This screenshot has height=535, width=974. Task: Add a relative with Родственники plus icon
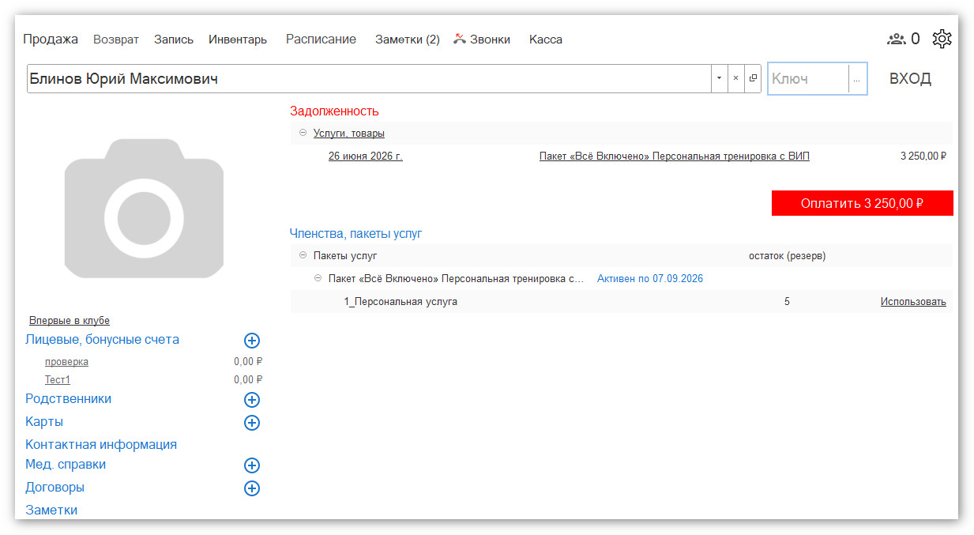point(252,400)
